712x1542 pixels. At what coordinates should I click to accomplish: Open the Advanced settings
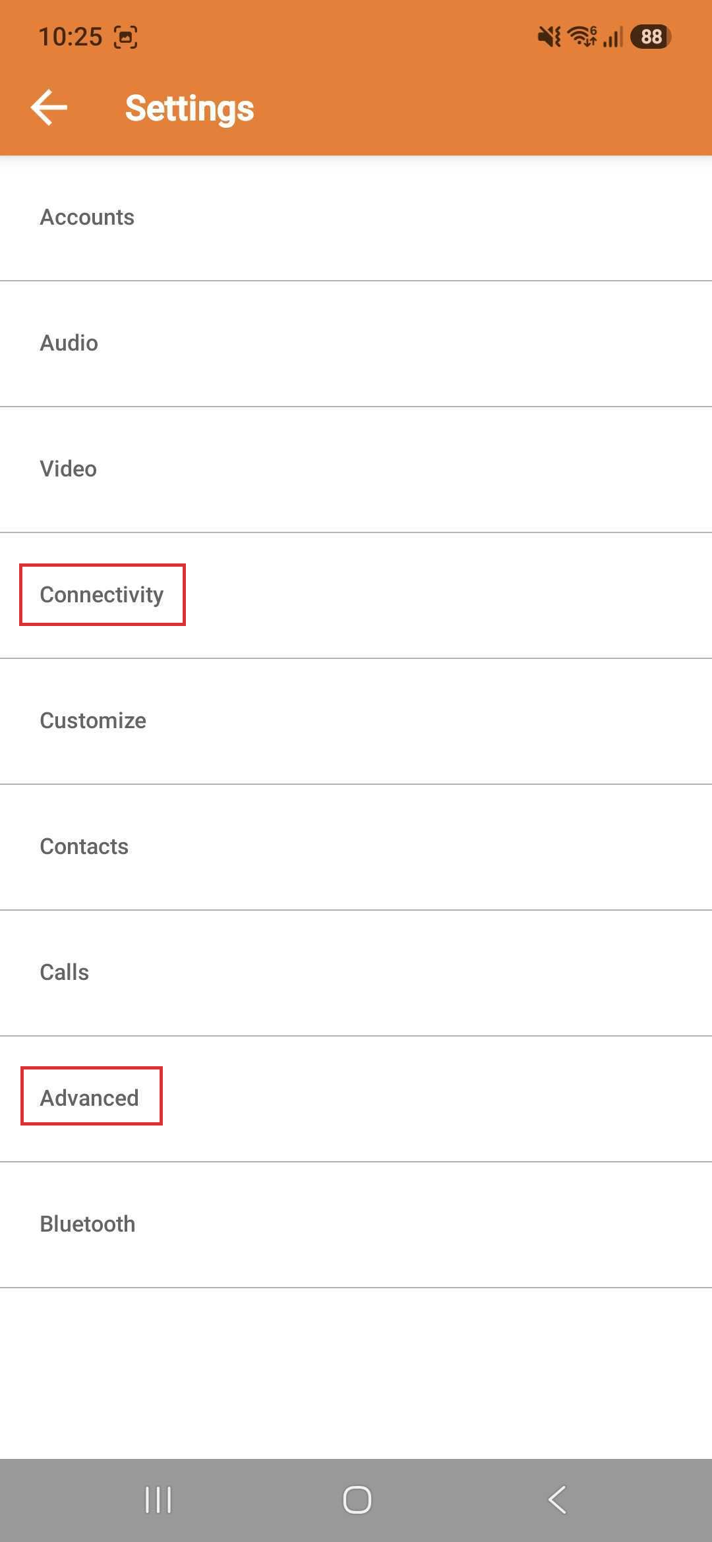click(356, 1099)
